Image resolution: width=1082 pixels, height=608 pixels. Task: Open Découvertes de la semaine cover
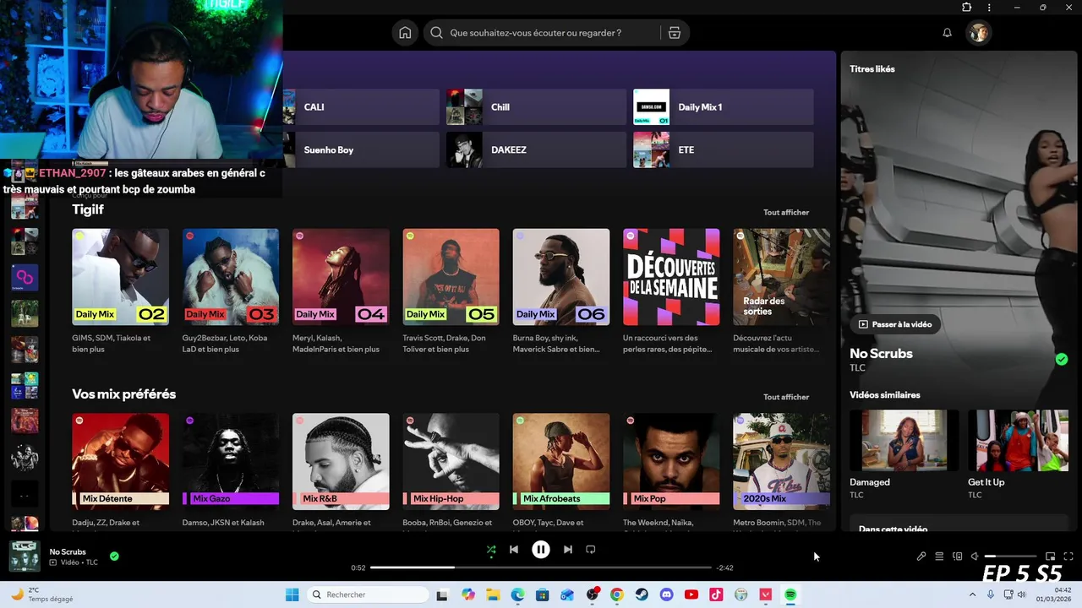(671, 277)
